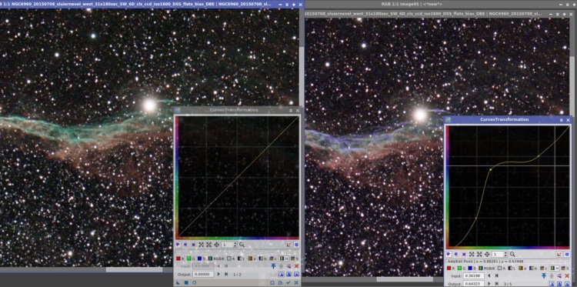
Task: Go to previous curve point in the 3/5 dialog
Action: click(489, 275)
